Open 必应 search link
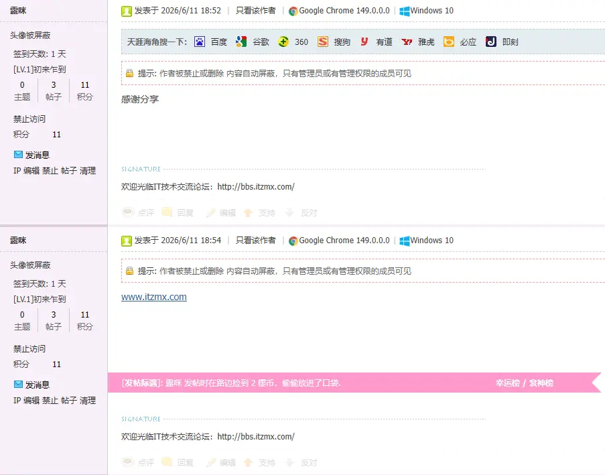 468,42
